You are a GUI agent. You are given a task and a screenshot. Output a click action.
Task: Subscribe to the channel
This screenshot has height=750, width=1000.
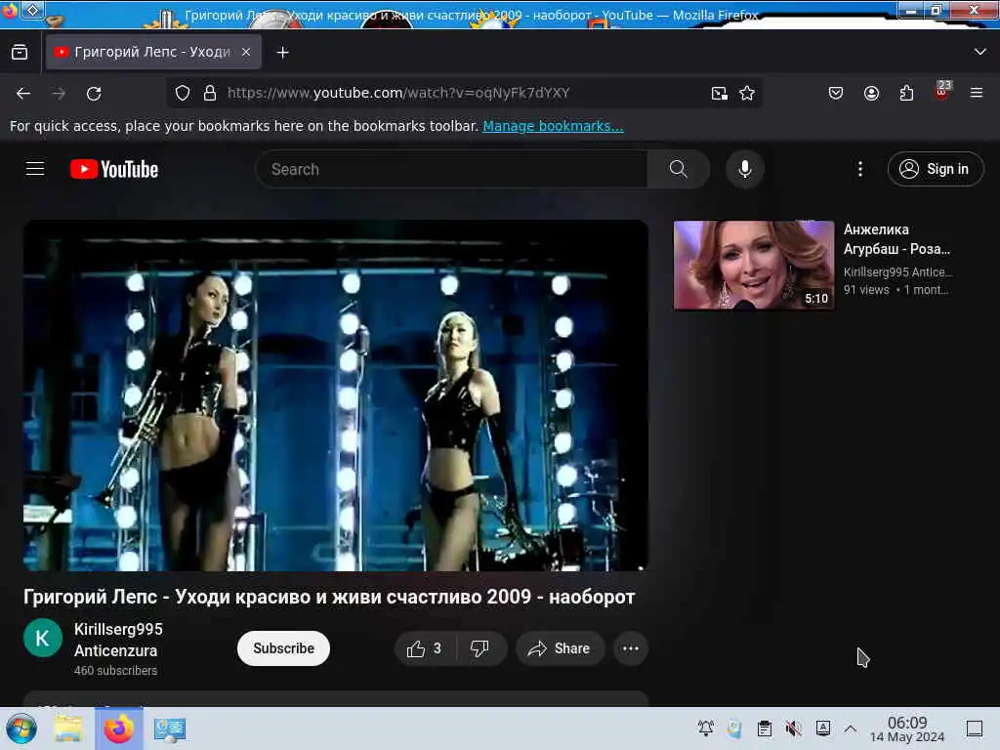pyautogui.click(x=283, y=648)
